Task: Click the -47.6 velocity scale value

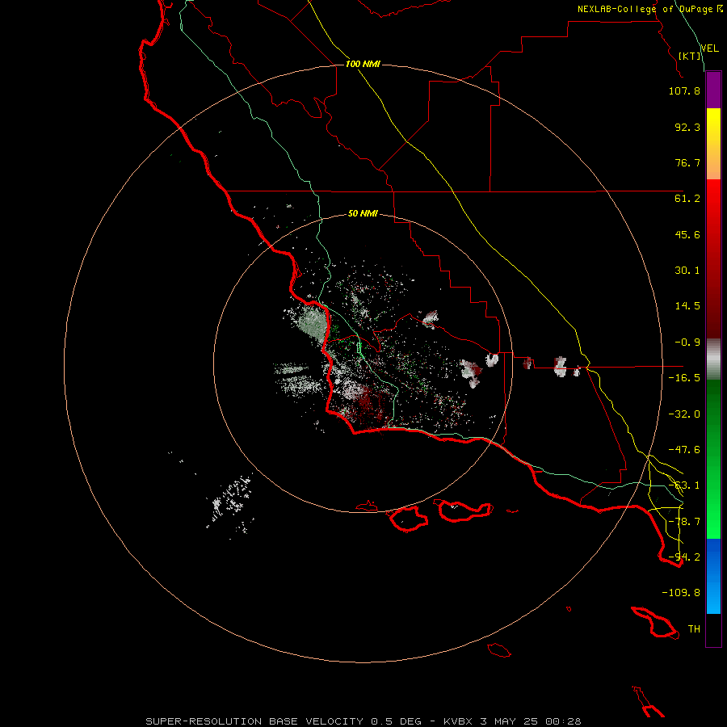Action: pyautogui.click(x=684, y=450)
